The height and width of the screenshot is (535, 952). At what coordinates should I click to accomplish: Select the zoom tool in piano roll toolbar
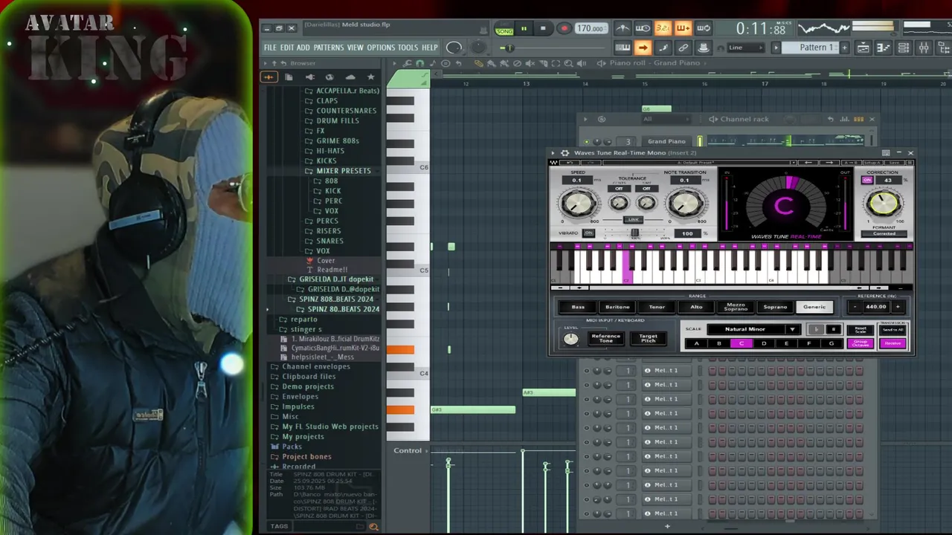[568, 63]
